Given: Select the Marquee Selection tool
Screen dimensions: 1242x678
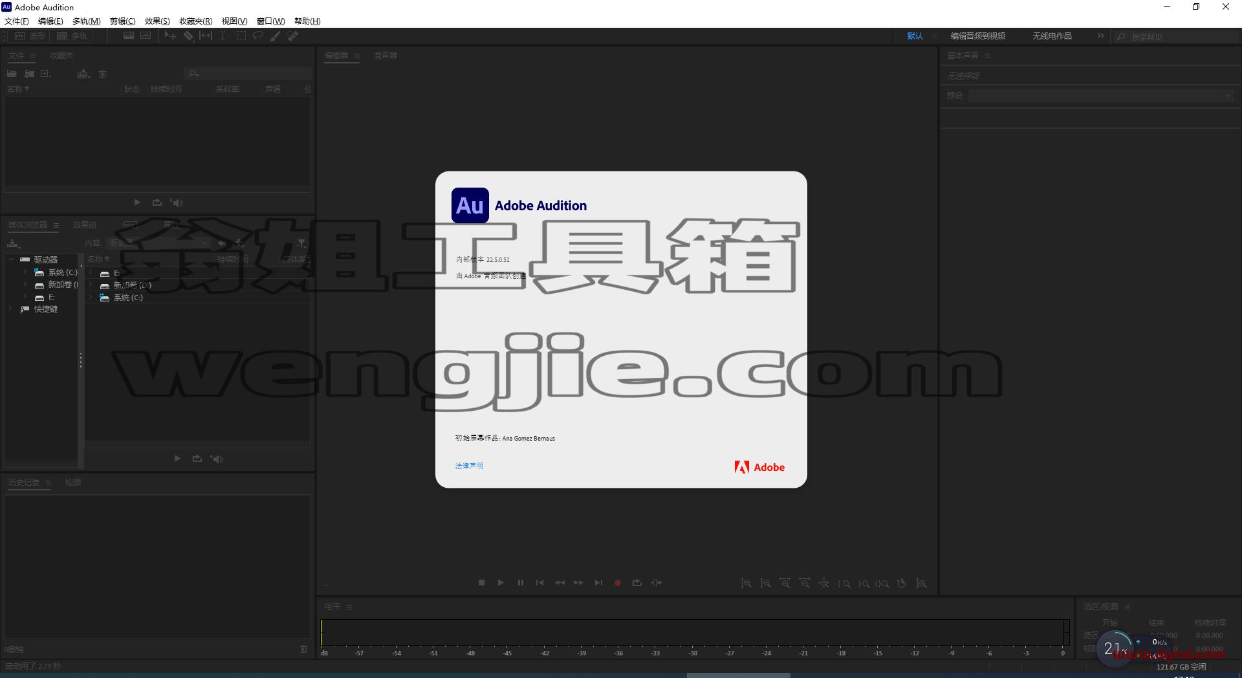Looking at the screenshot, I should [241, 36].
